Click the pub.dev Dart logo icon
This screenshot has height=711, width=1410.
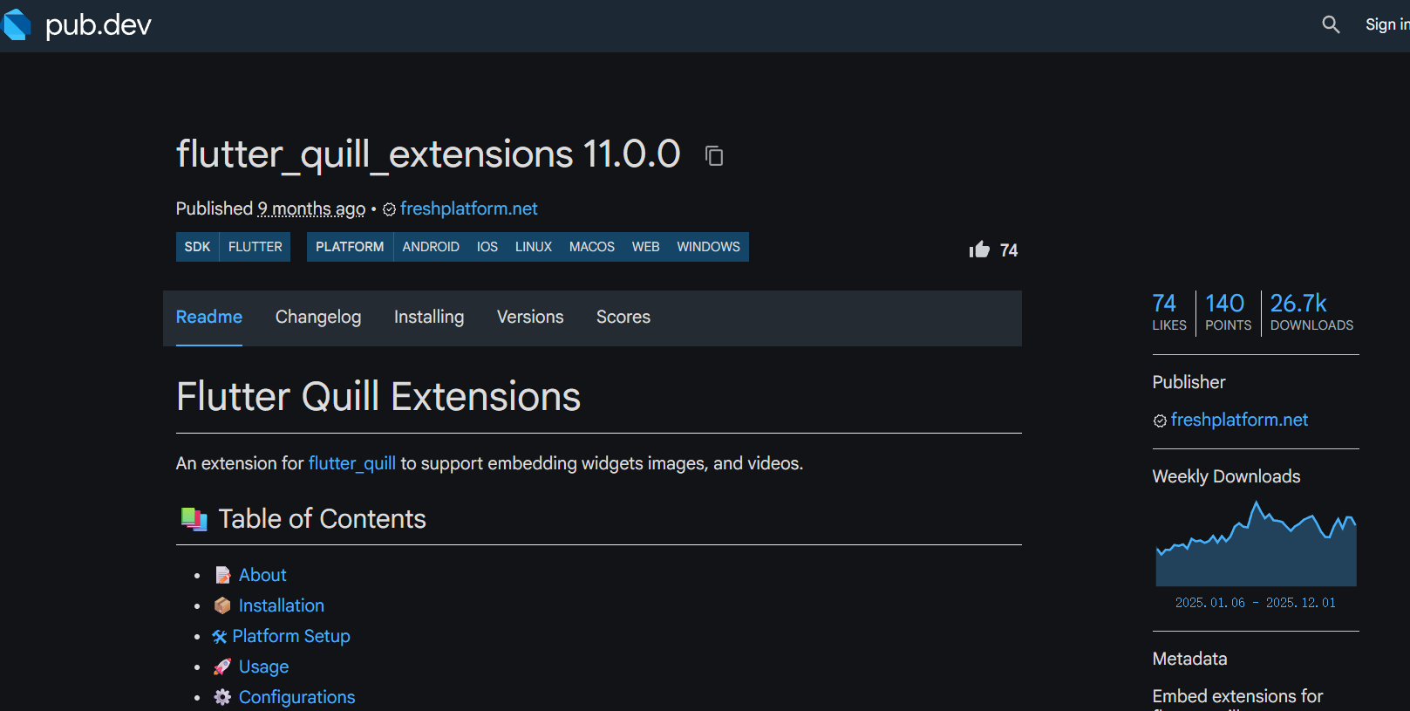click(x=17, y=24)
